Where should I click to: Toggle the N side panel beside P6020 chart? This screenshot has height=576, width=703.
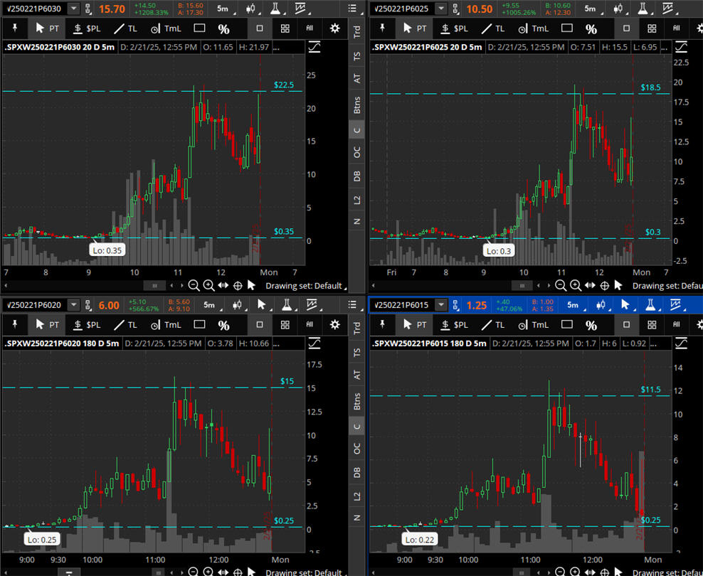(357, 518)
